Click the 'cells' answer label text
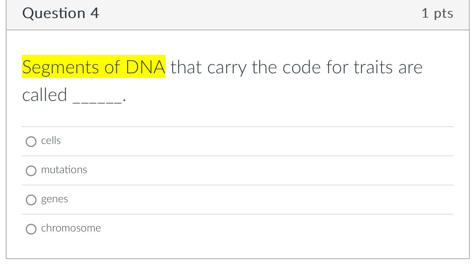Image resolution: width=472 pixels, height=271 pixels. [51, 141]
